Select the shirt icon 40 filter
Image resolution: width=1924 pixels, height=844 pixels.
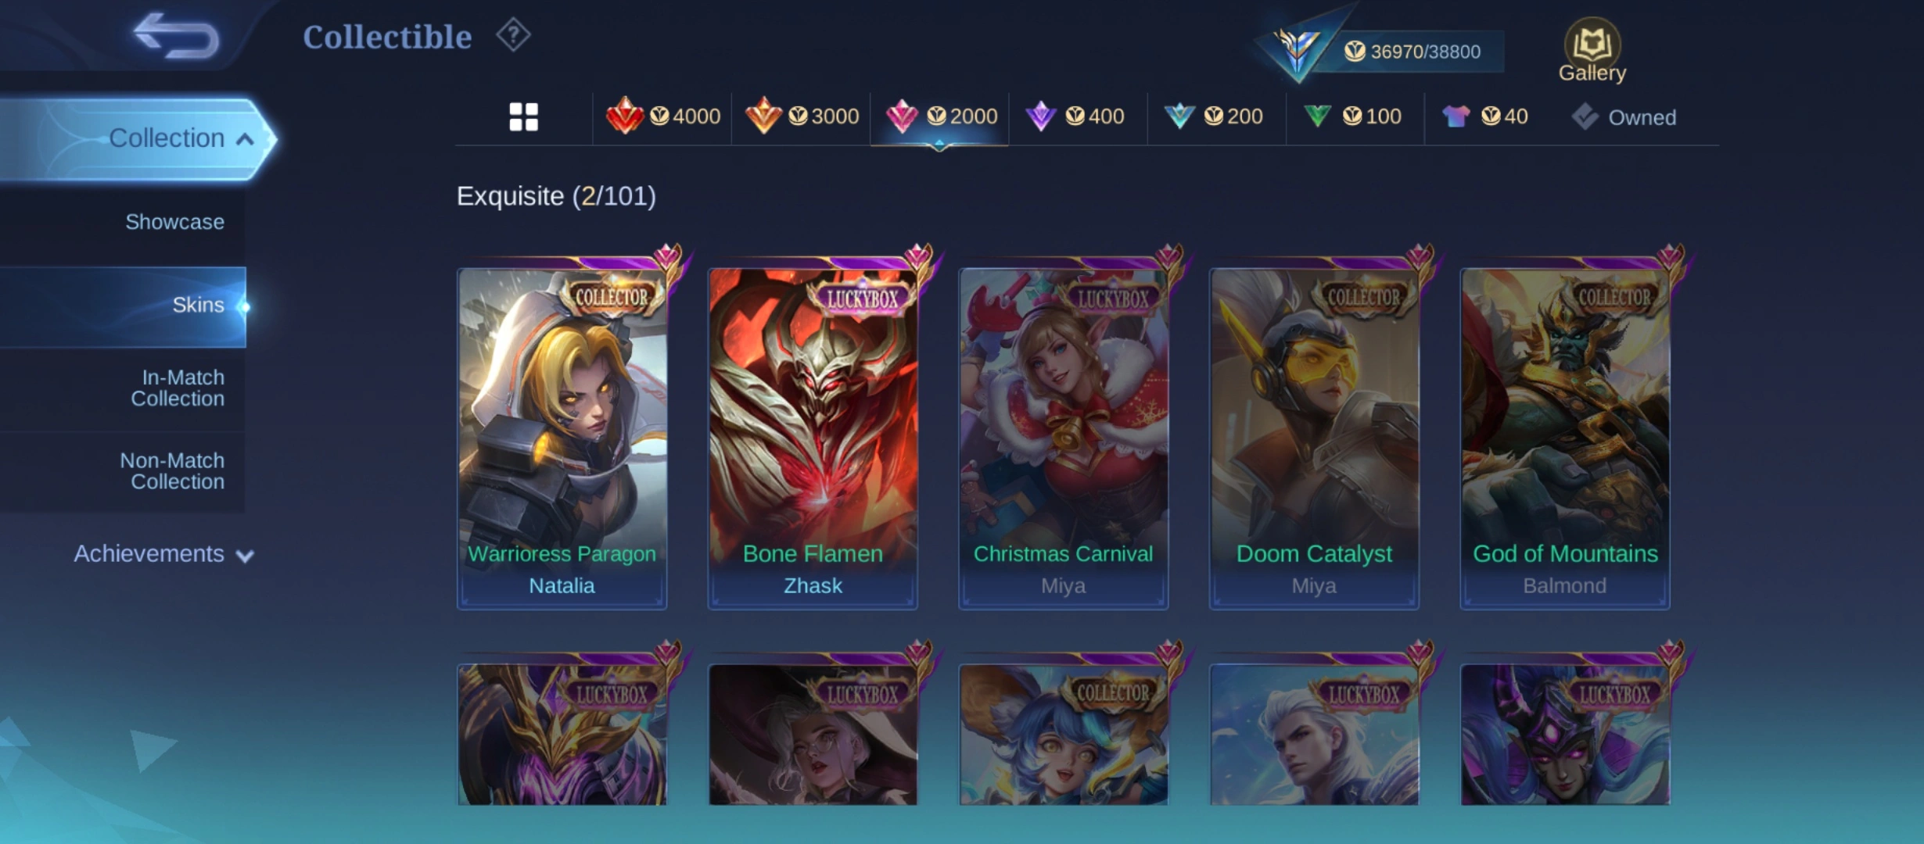[1485, 116]
